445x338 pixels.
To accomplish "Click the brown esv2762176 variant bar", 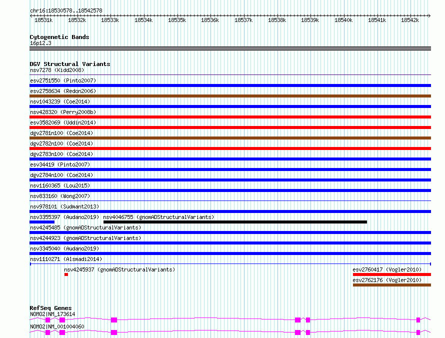I will coord(392,285).
